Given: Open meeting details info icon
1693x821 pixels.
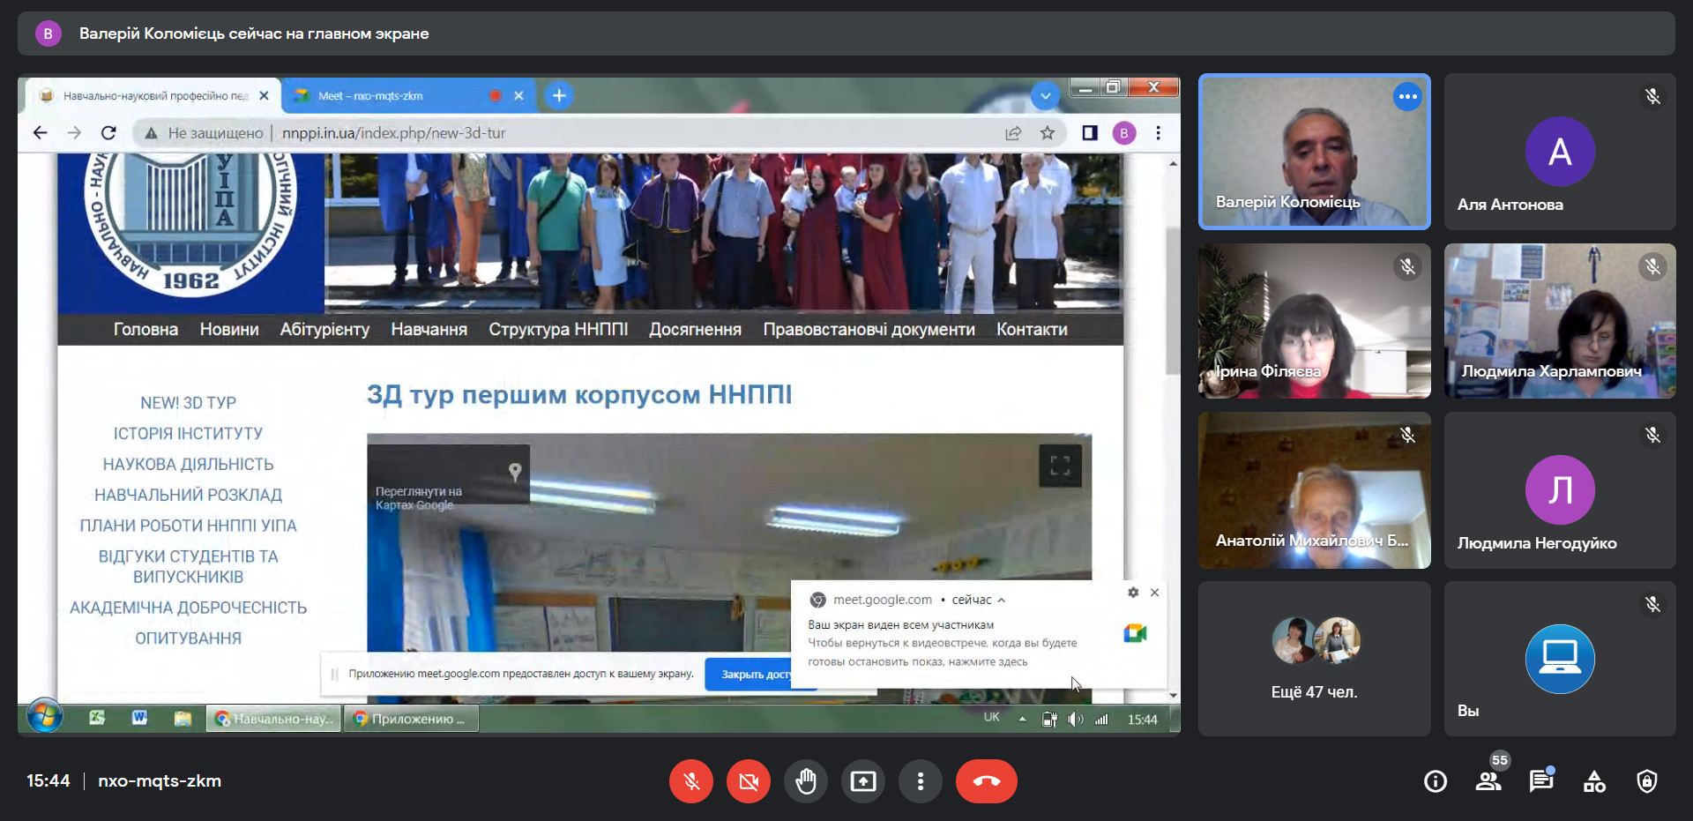Looking at the screenshot, I should pos(1436,781).
